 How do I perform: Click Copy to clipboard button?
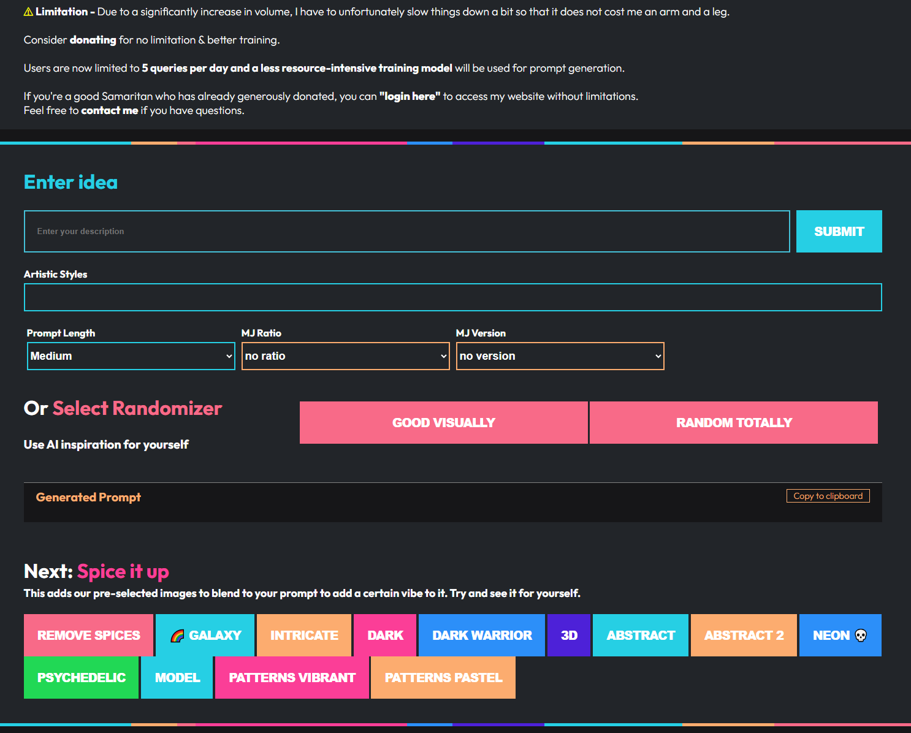click(x=828, y=496)
